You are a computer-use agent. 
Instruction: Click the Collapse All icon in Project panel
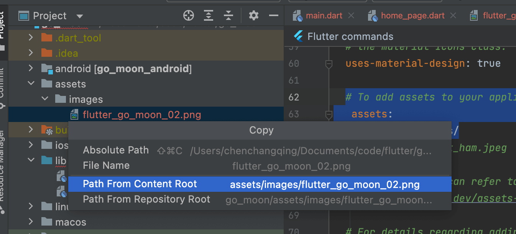[228, 16]
